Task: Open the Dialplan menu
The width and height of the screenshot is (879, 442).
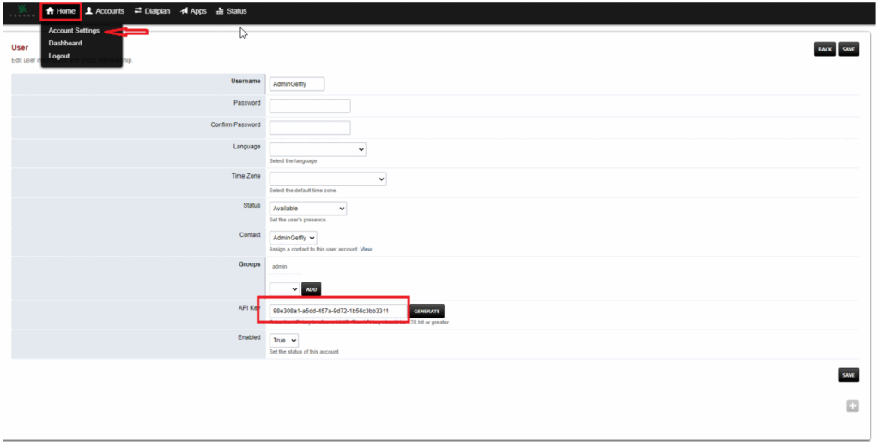Action: (153, 11)
